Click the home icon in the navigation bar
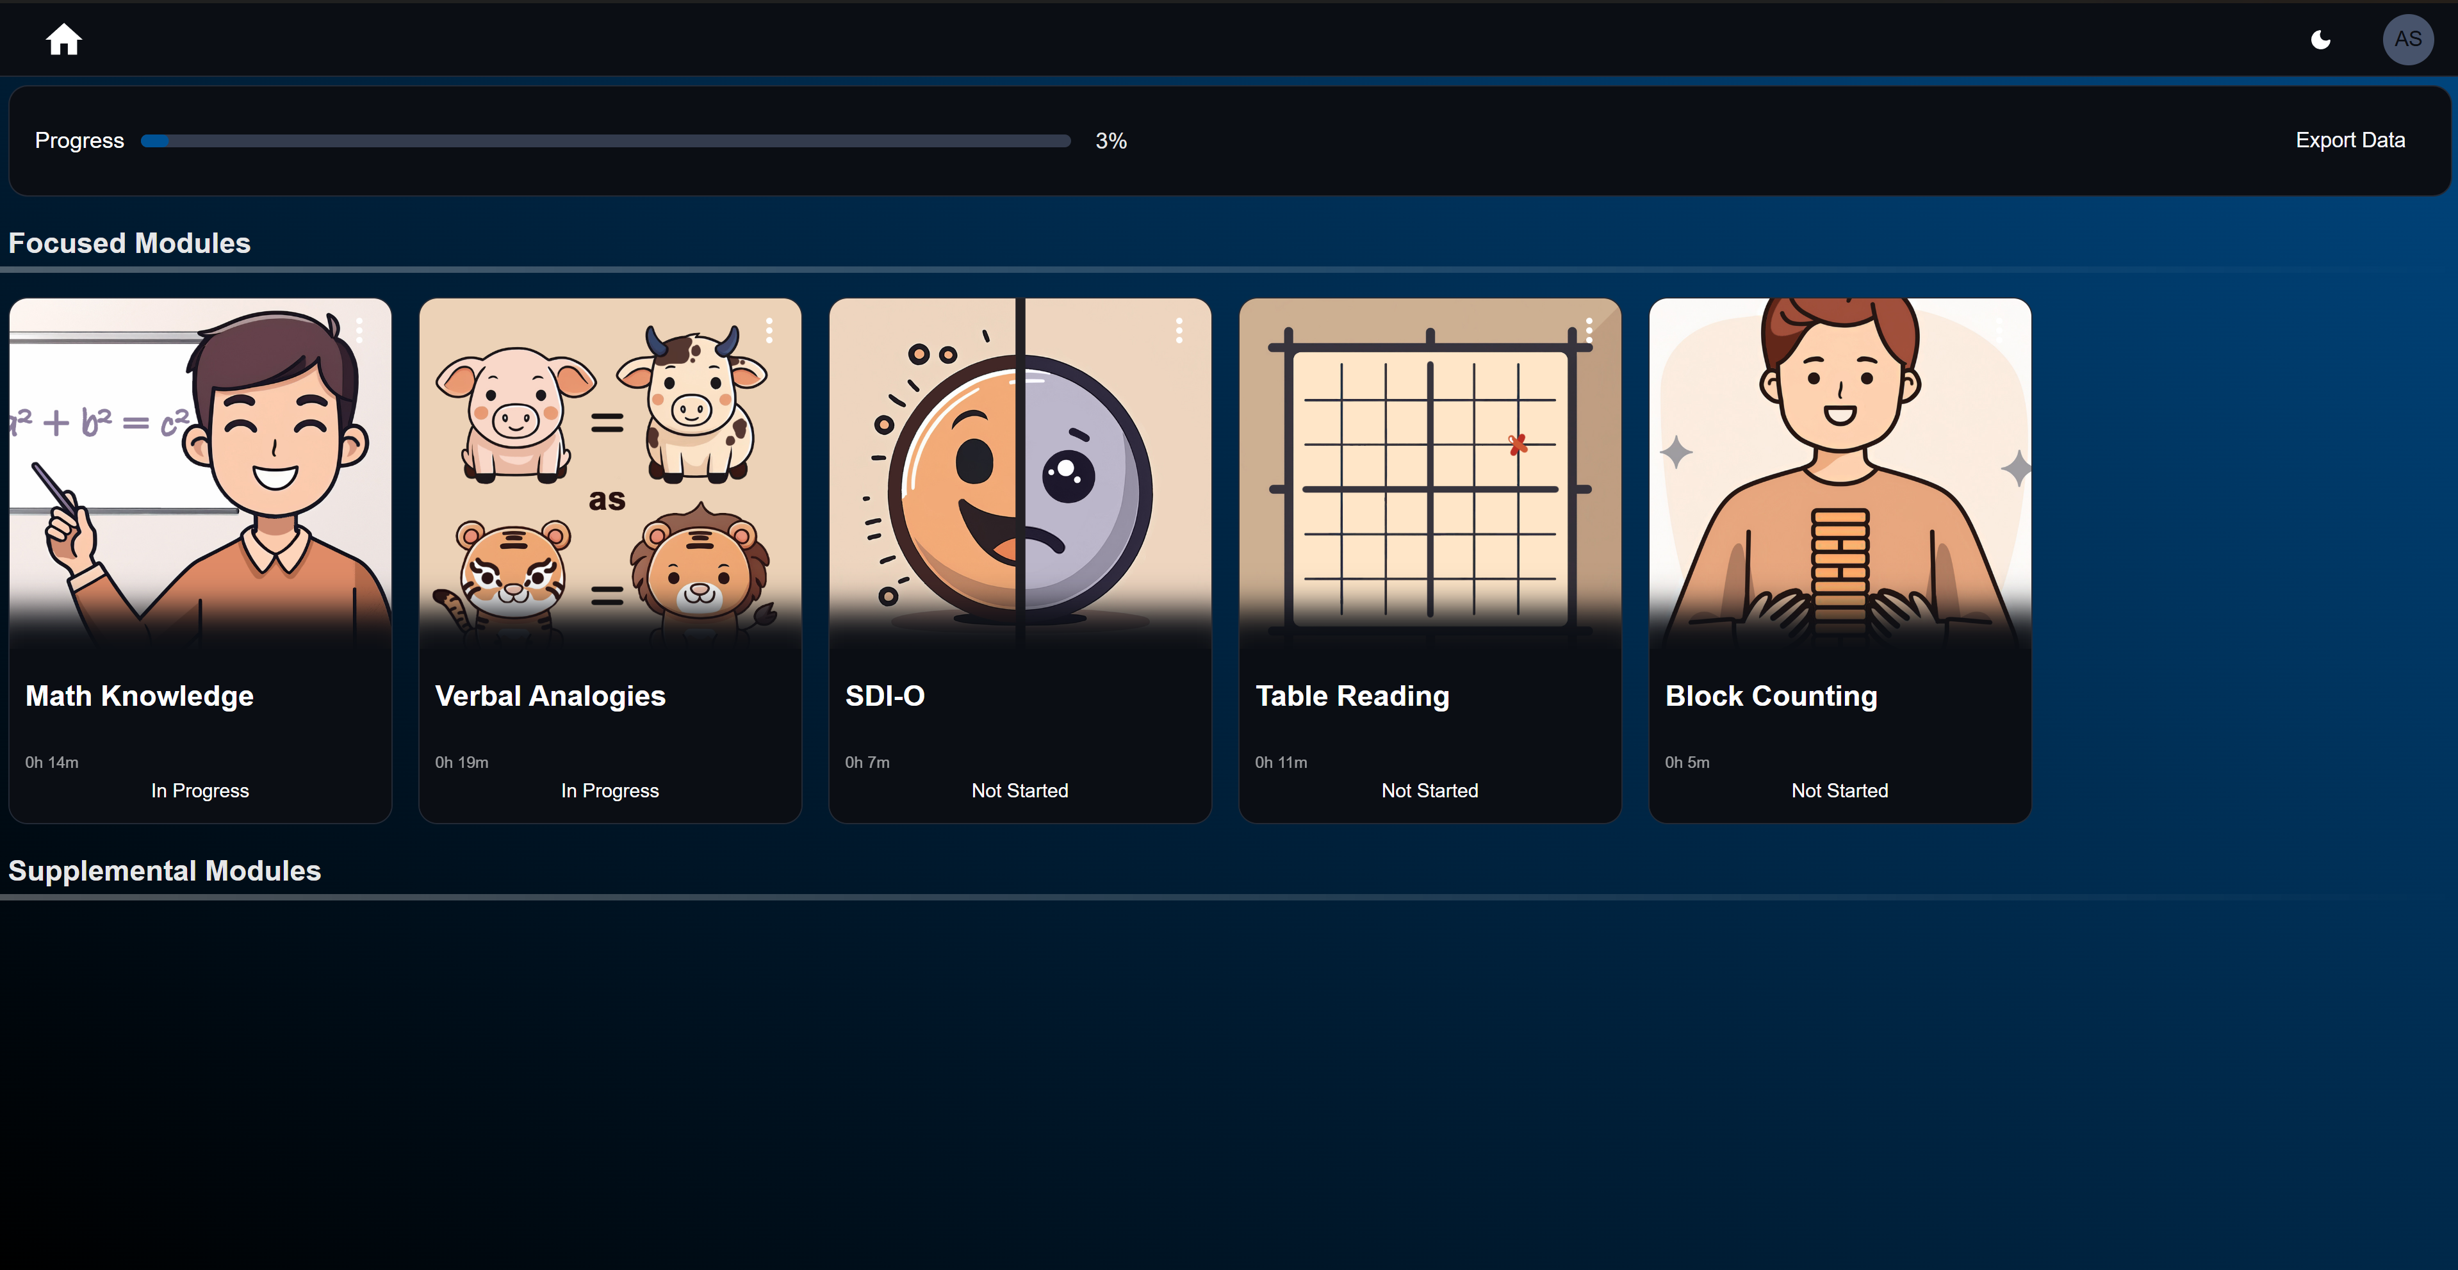Image resolution: width=2458 pixels, height=1270 pixels. coord(63,39)
